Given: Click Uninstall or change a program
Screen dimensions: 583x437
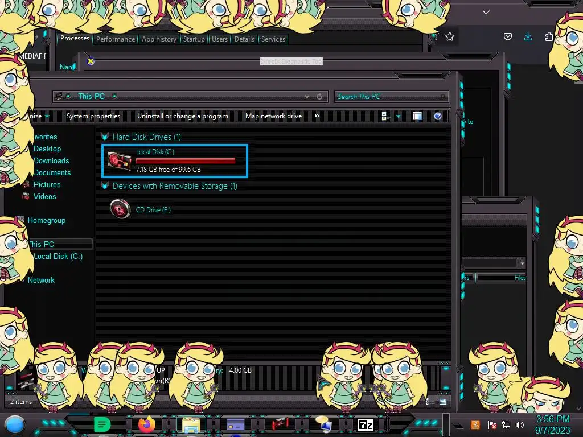Looking at the screenshot, I should [x=183, y=116].
